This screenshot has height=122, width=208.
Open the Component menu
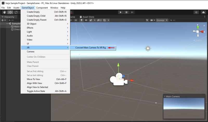click(x=42, y=8)
